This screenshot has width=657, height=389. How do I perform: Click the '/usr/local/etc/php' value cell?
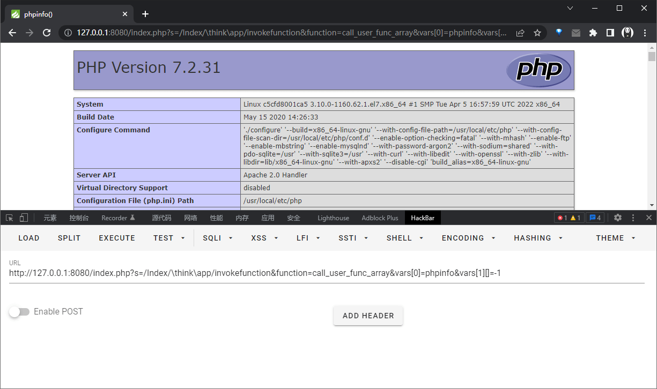pos(408,201)
